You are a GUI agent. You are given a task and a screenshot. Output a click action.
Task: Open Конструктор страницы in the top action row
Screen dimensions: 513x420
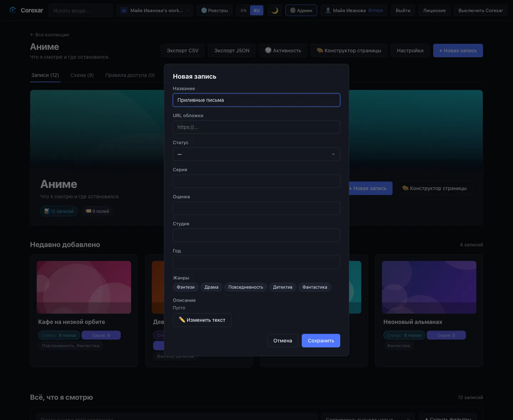[349, 51]
